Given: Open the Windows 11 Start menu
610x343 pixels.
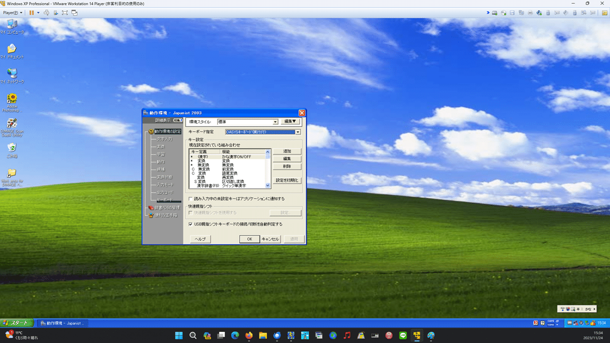Looking at the screenshot, I should tap(179, 335).
